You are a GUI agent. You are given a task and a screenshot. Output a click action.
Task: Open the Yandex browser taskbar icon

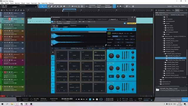[17, 104]
